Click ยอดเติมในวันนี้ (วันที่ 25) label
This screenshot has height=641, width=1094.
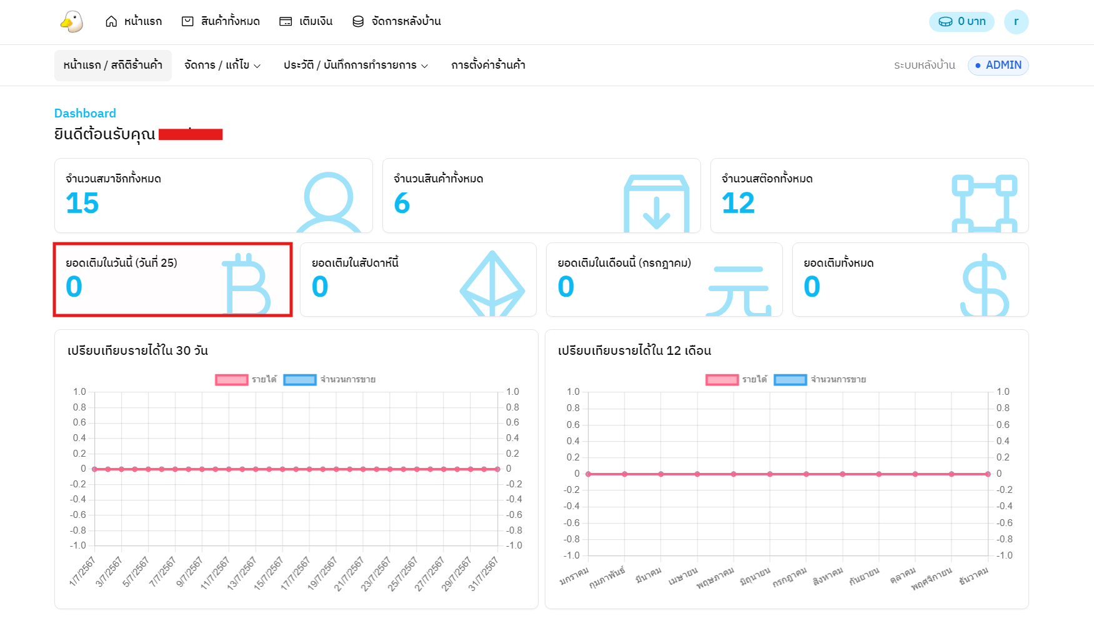pyautogui.click(x=121, y=262)
